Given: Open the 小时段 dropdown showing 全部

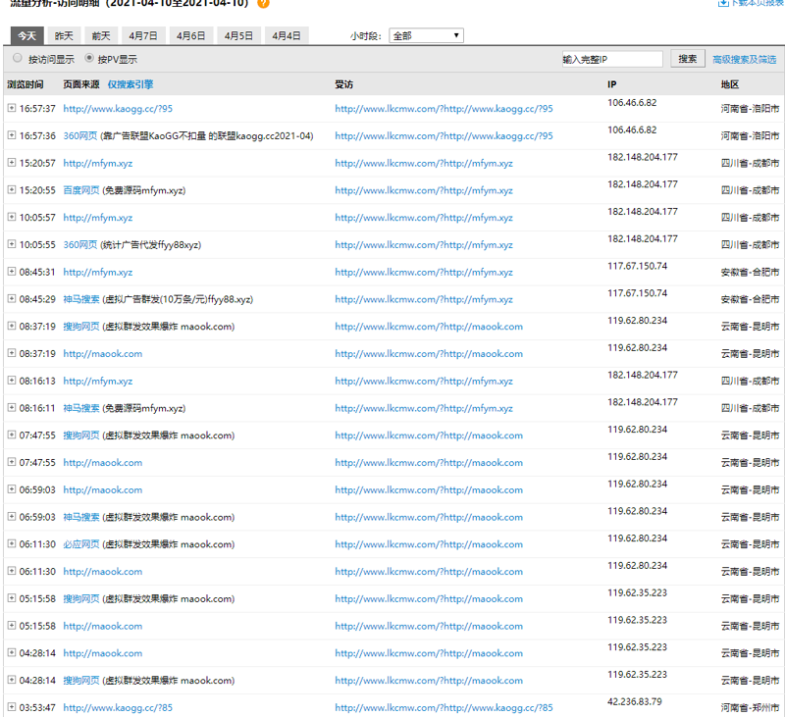Looking at the screenshot, I should tap(427, 36).
